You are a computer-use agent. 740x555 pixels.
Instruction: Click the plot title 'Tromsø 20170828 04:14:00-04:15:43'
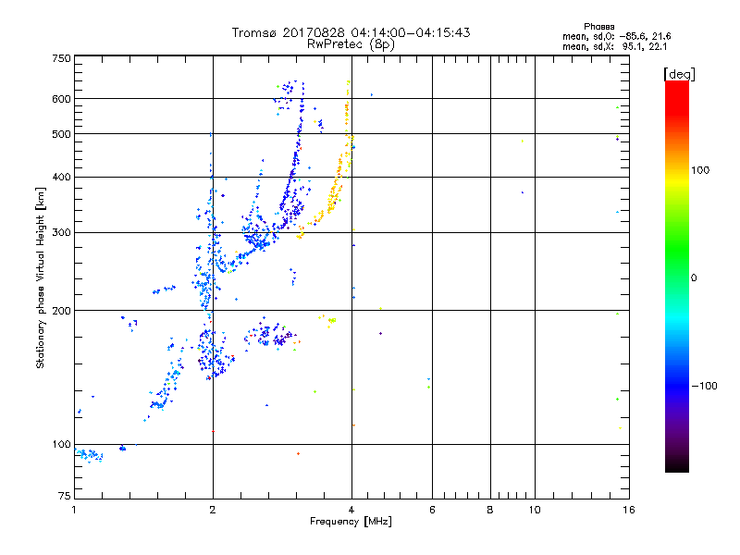pos(351,32)
